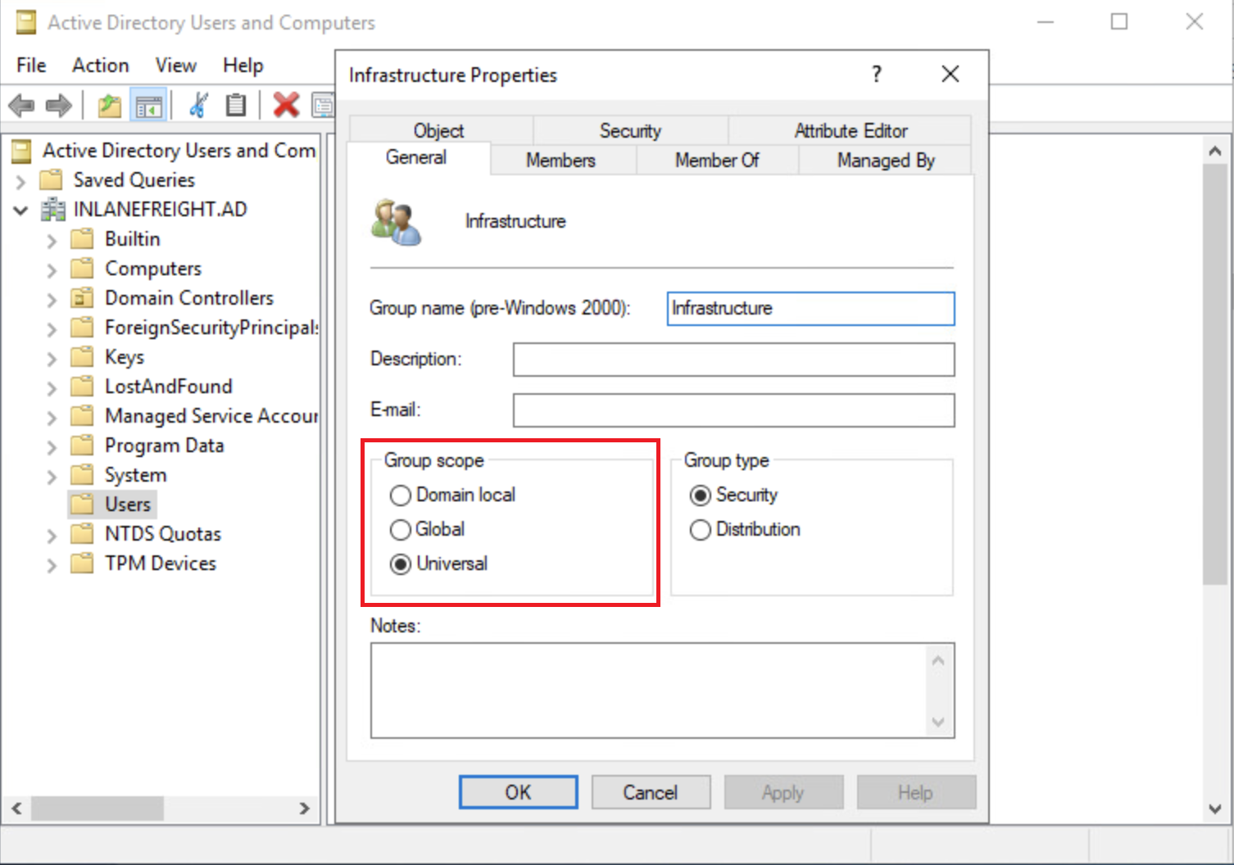
Task: Click the Back arrow toolbar icon
Action: point(21,105)
